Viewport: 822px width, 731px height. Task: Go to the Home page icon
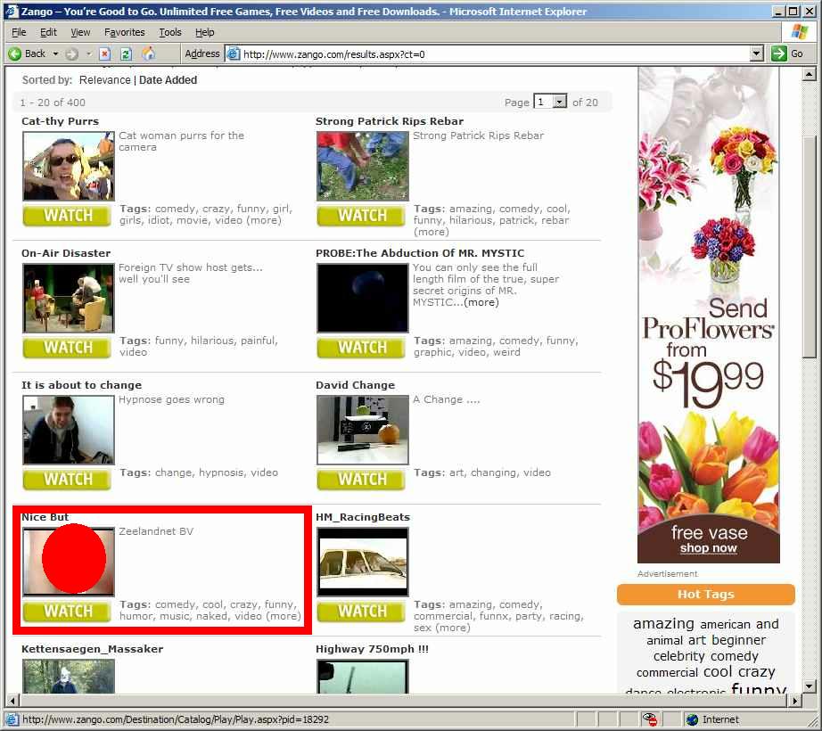(x=149, y=53)
